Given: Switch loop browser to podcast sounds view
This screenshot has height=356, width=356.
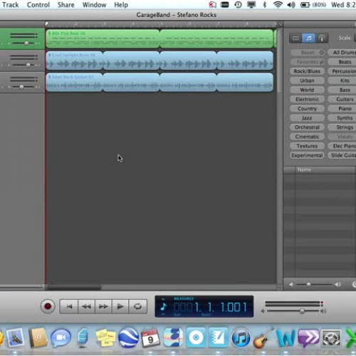Looking at the screenshot, I should pos(322,38).
